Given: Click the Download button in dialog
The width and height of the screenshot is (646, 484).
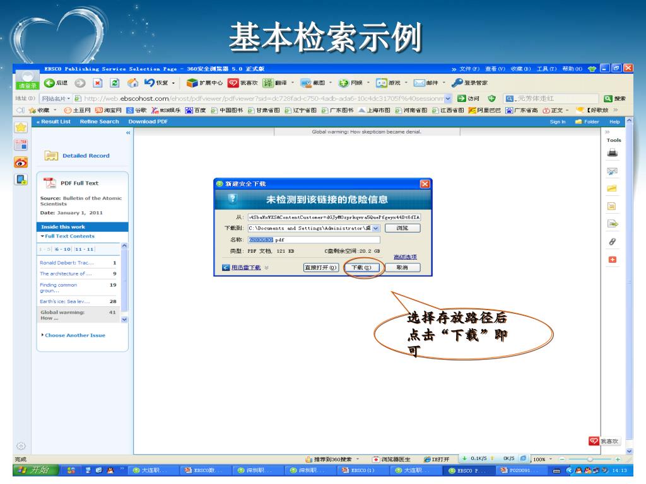Looking at the screenshot, I should [361, 267].
